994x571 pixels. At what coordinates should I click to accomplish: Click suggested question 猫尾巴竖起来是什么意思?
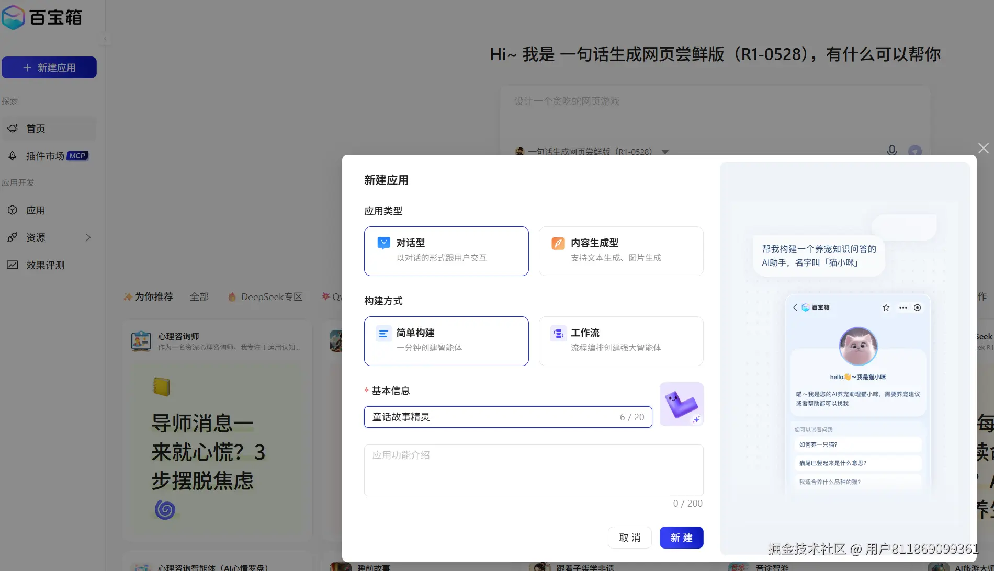pos(858,463)
